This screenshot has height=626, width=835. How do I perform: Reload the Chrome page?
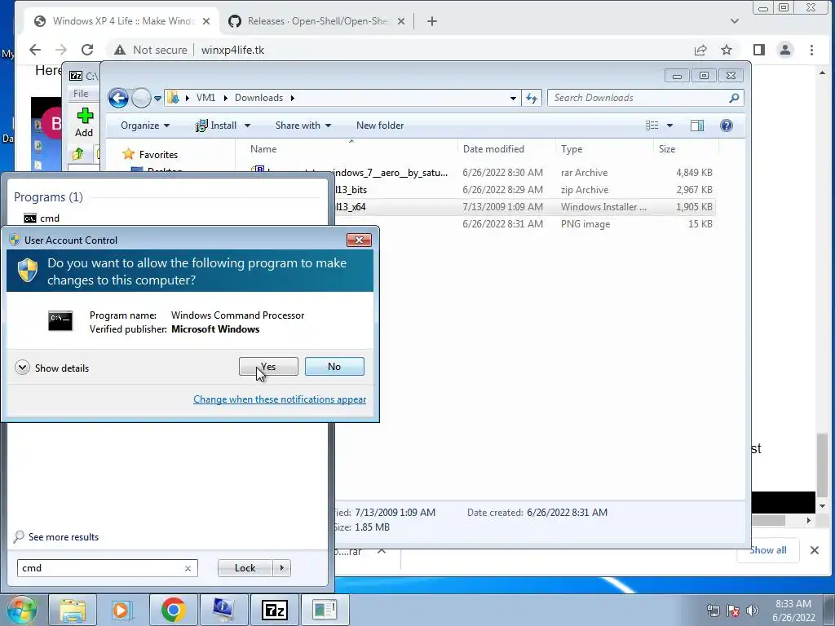click(87, 50)
